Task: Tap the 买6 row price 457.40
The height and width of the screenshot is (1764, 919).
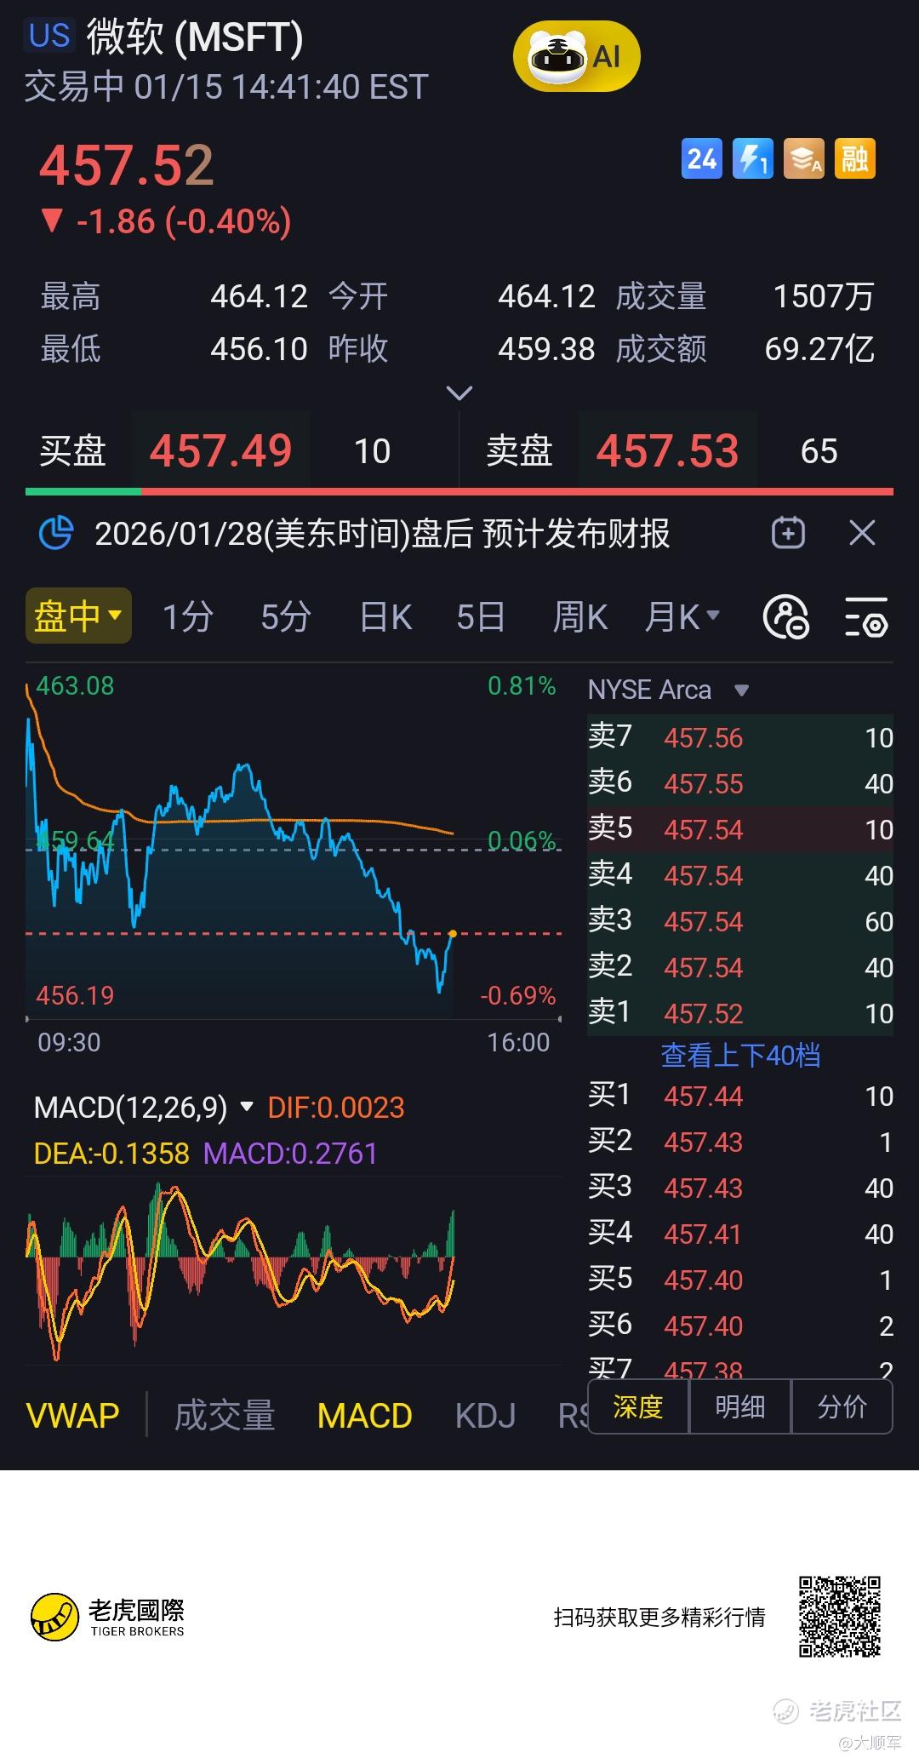Action: pos(704,1326)
